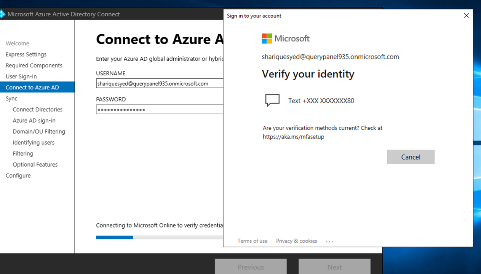This screenshot has height=274, width=481.
Task: Open Required Components step
Action: 34,65
